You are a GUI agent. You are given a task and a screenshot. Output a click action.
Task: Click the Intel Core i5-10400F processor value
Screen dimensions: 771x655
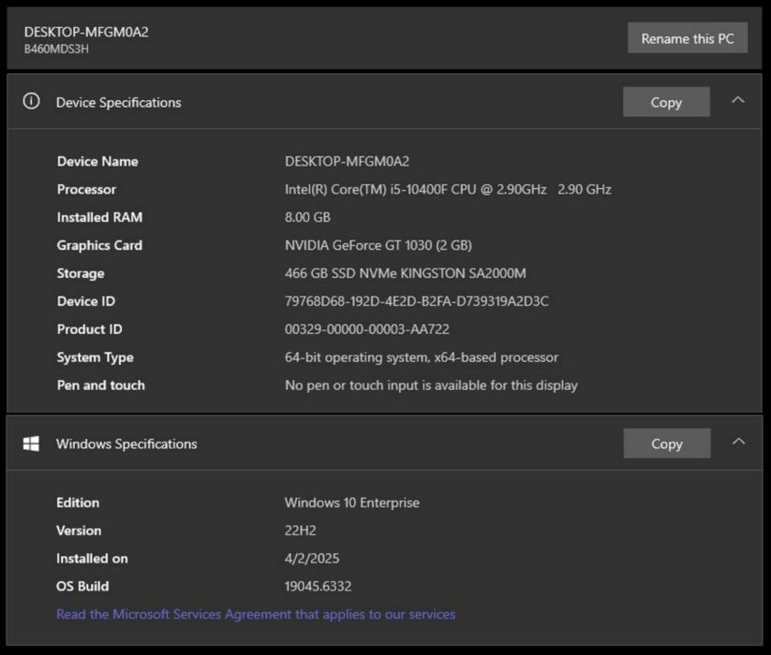(x=448, y=189)
